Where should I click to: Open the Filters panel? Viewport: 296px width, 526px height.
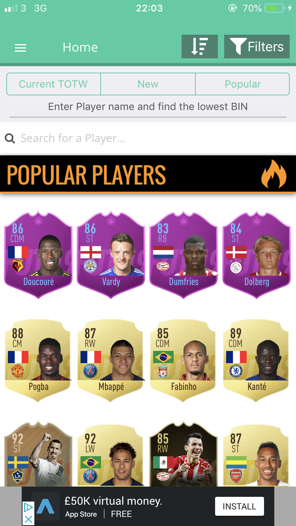257,47
